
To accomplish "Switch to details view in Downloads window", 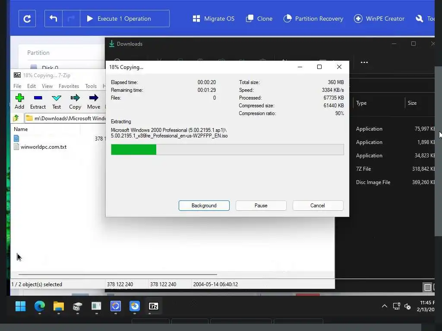I will tap(428, 287).
